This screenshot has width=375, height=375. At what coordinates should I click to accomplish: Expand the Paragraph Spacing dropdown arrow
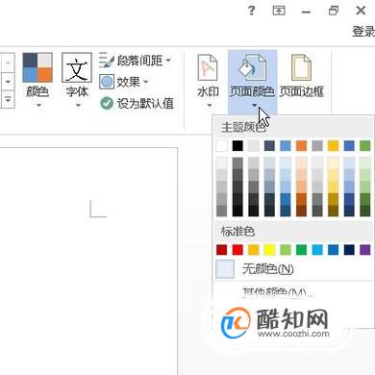[168, 61]
